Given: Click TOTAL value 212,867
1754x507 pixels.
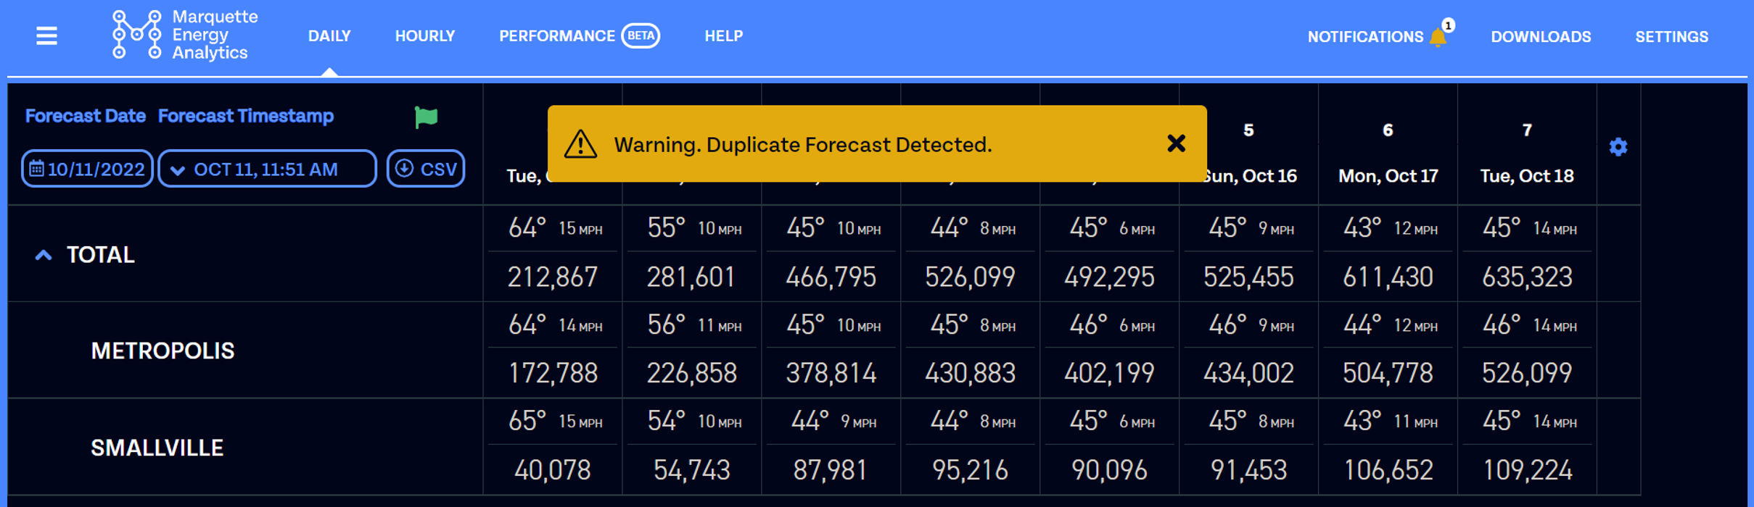Looking at the screenshot, I should pos(553,277).
